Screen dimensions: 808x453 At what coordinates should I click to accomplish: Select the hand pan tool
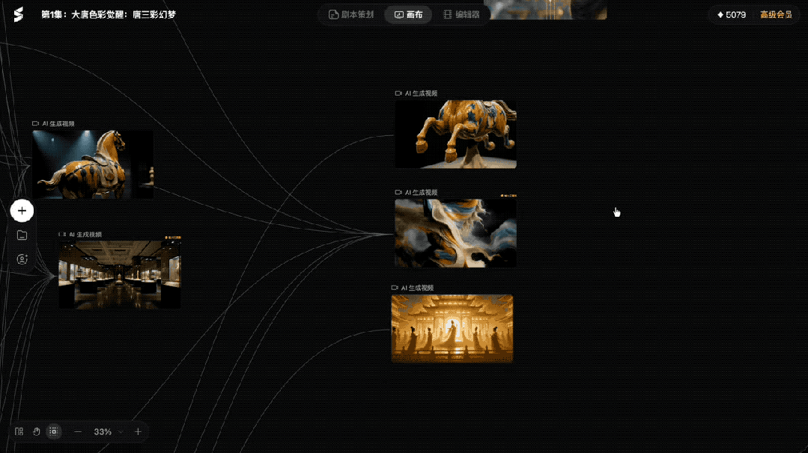36,431
